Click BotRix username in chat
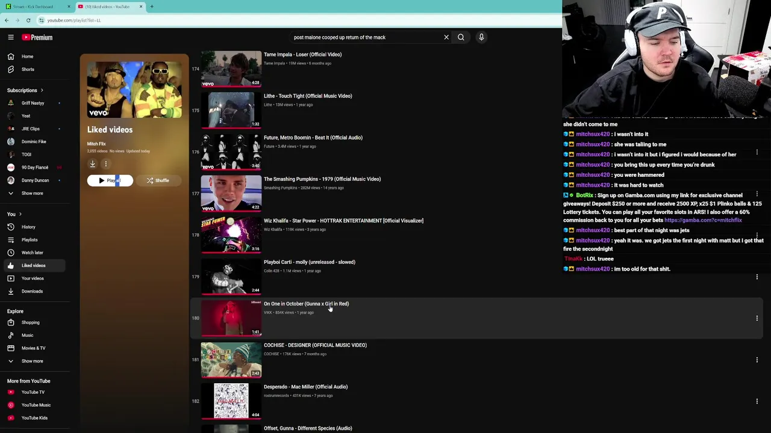 584,195
